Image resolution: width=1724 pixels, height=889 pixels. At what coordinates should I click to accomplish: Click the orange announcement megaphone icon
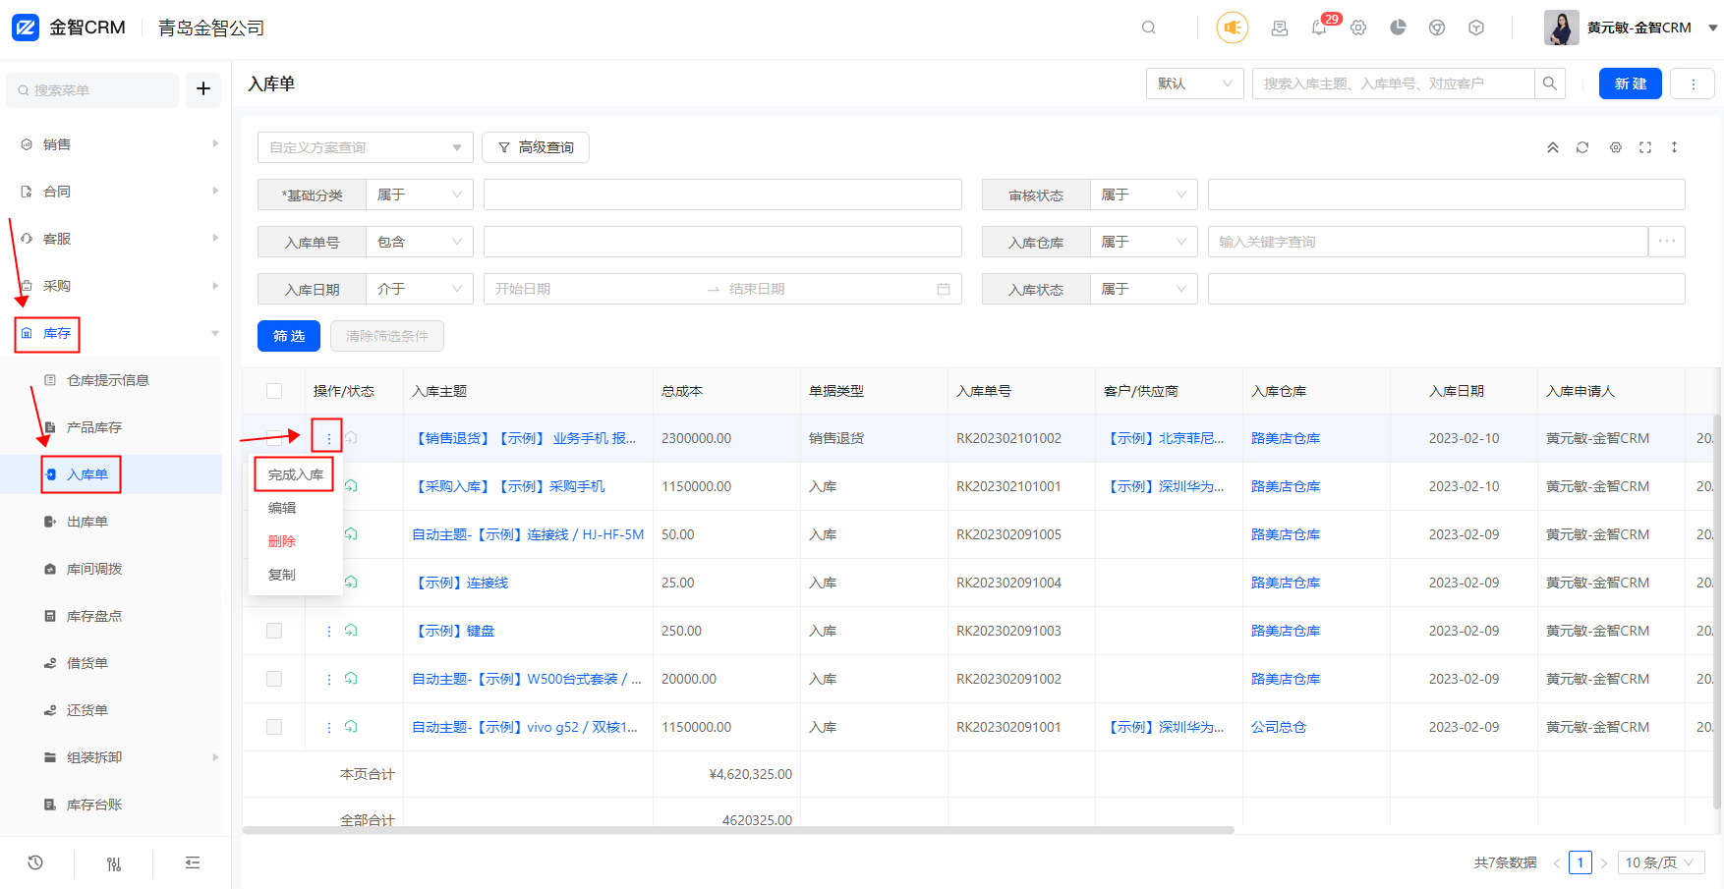[1232, 28]
